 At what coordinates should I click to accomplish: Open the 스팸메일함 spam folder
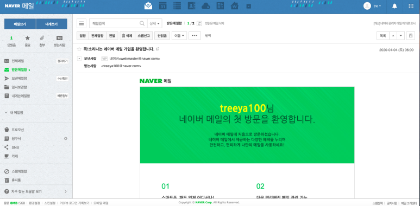point(19,171)
